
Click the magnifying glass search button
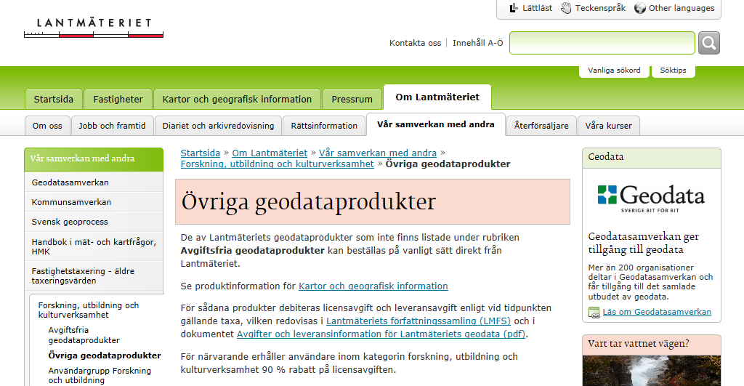pyautogui.click(x=709, y=43)
